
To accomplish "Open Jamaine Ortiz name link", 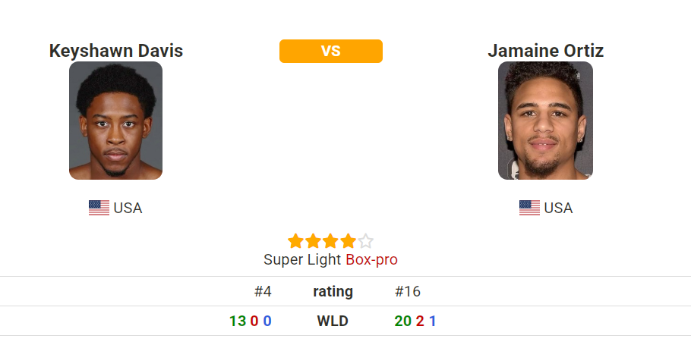I will click(545, 51).
